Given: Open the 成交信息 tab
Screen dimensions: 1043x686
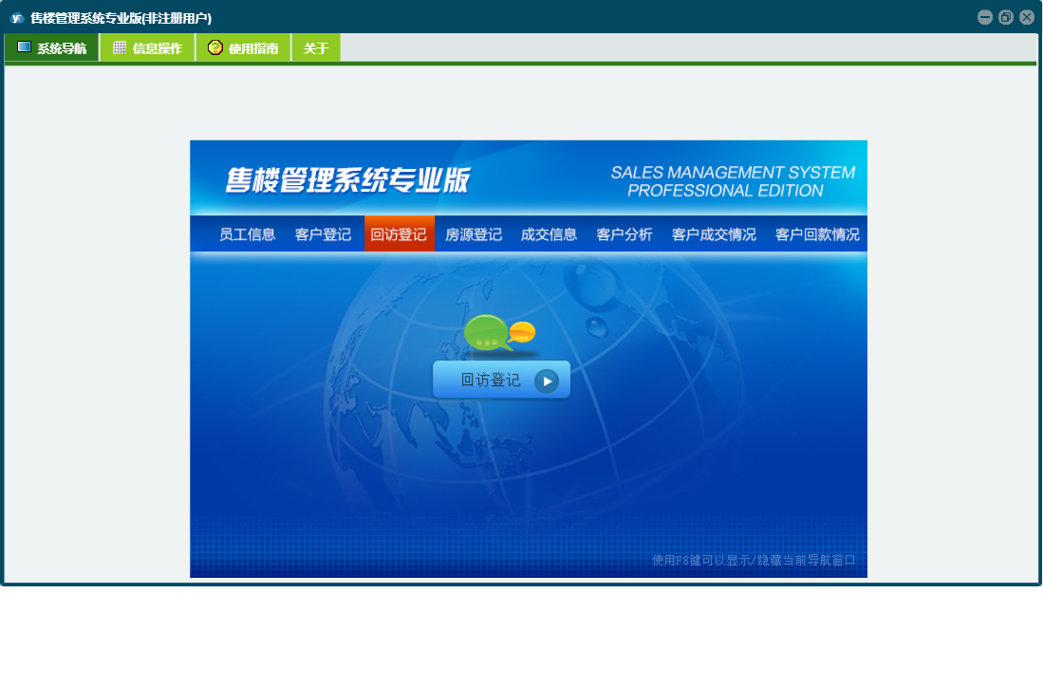Looking at the screenshot, I should (549, 234).
